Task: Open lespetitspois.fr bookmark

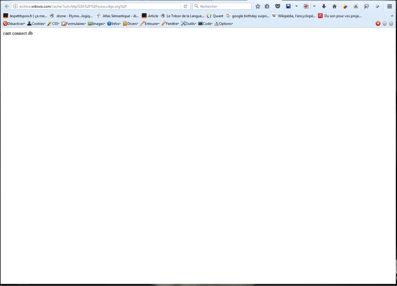Action: (x=25, y=16)
